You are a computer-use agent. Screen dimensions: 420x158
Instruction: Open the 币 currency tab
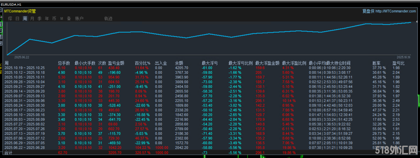point(54,19)
